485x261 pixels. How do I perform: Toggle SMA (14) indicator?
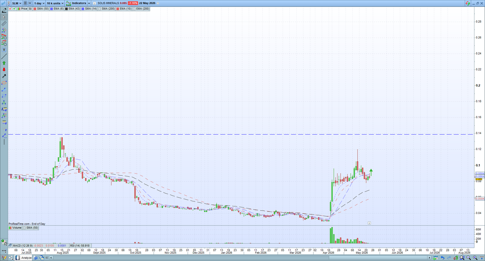(x=89, y=8)
